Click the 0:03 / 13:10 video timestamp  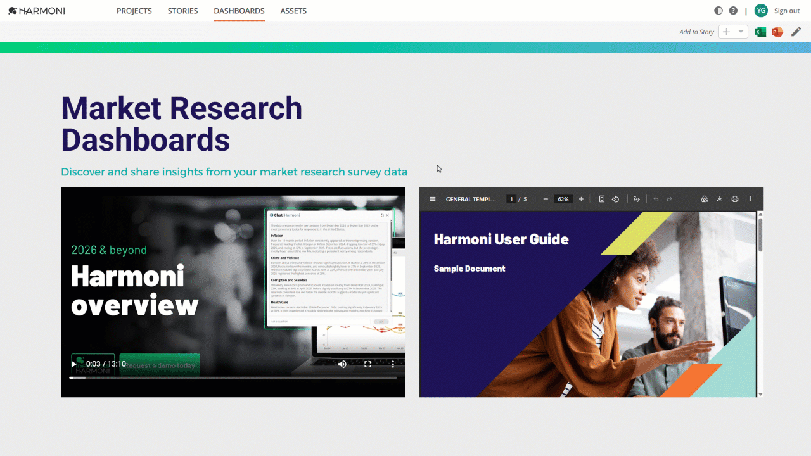click(x=106, y=364)
